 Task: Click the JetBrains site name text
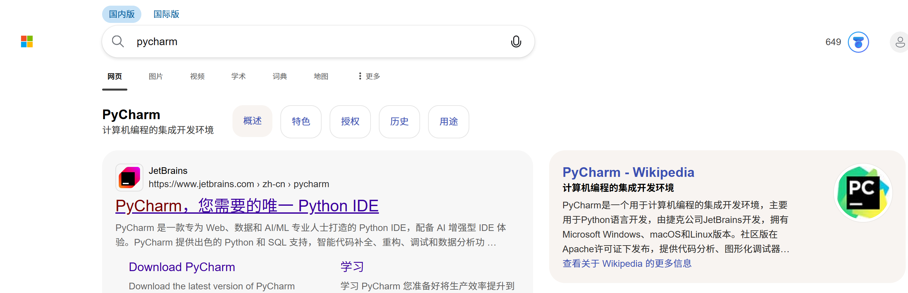point(168,171)
